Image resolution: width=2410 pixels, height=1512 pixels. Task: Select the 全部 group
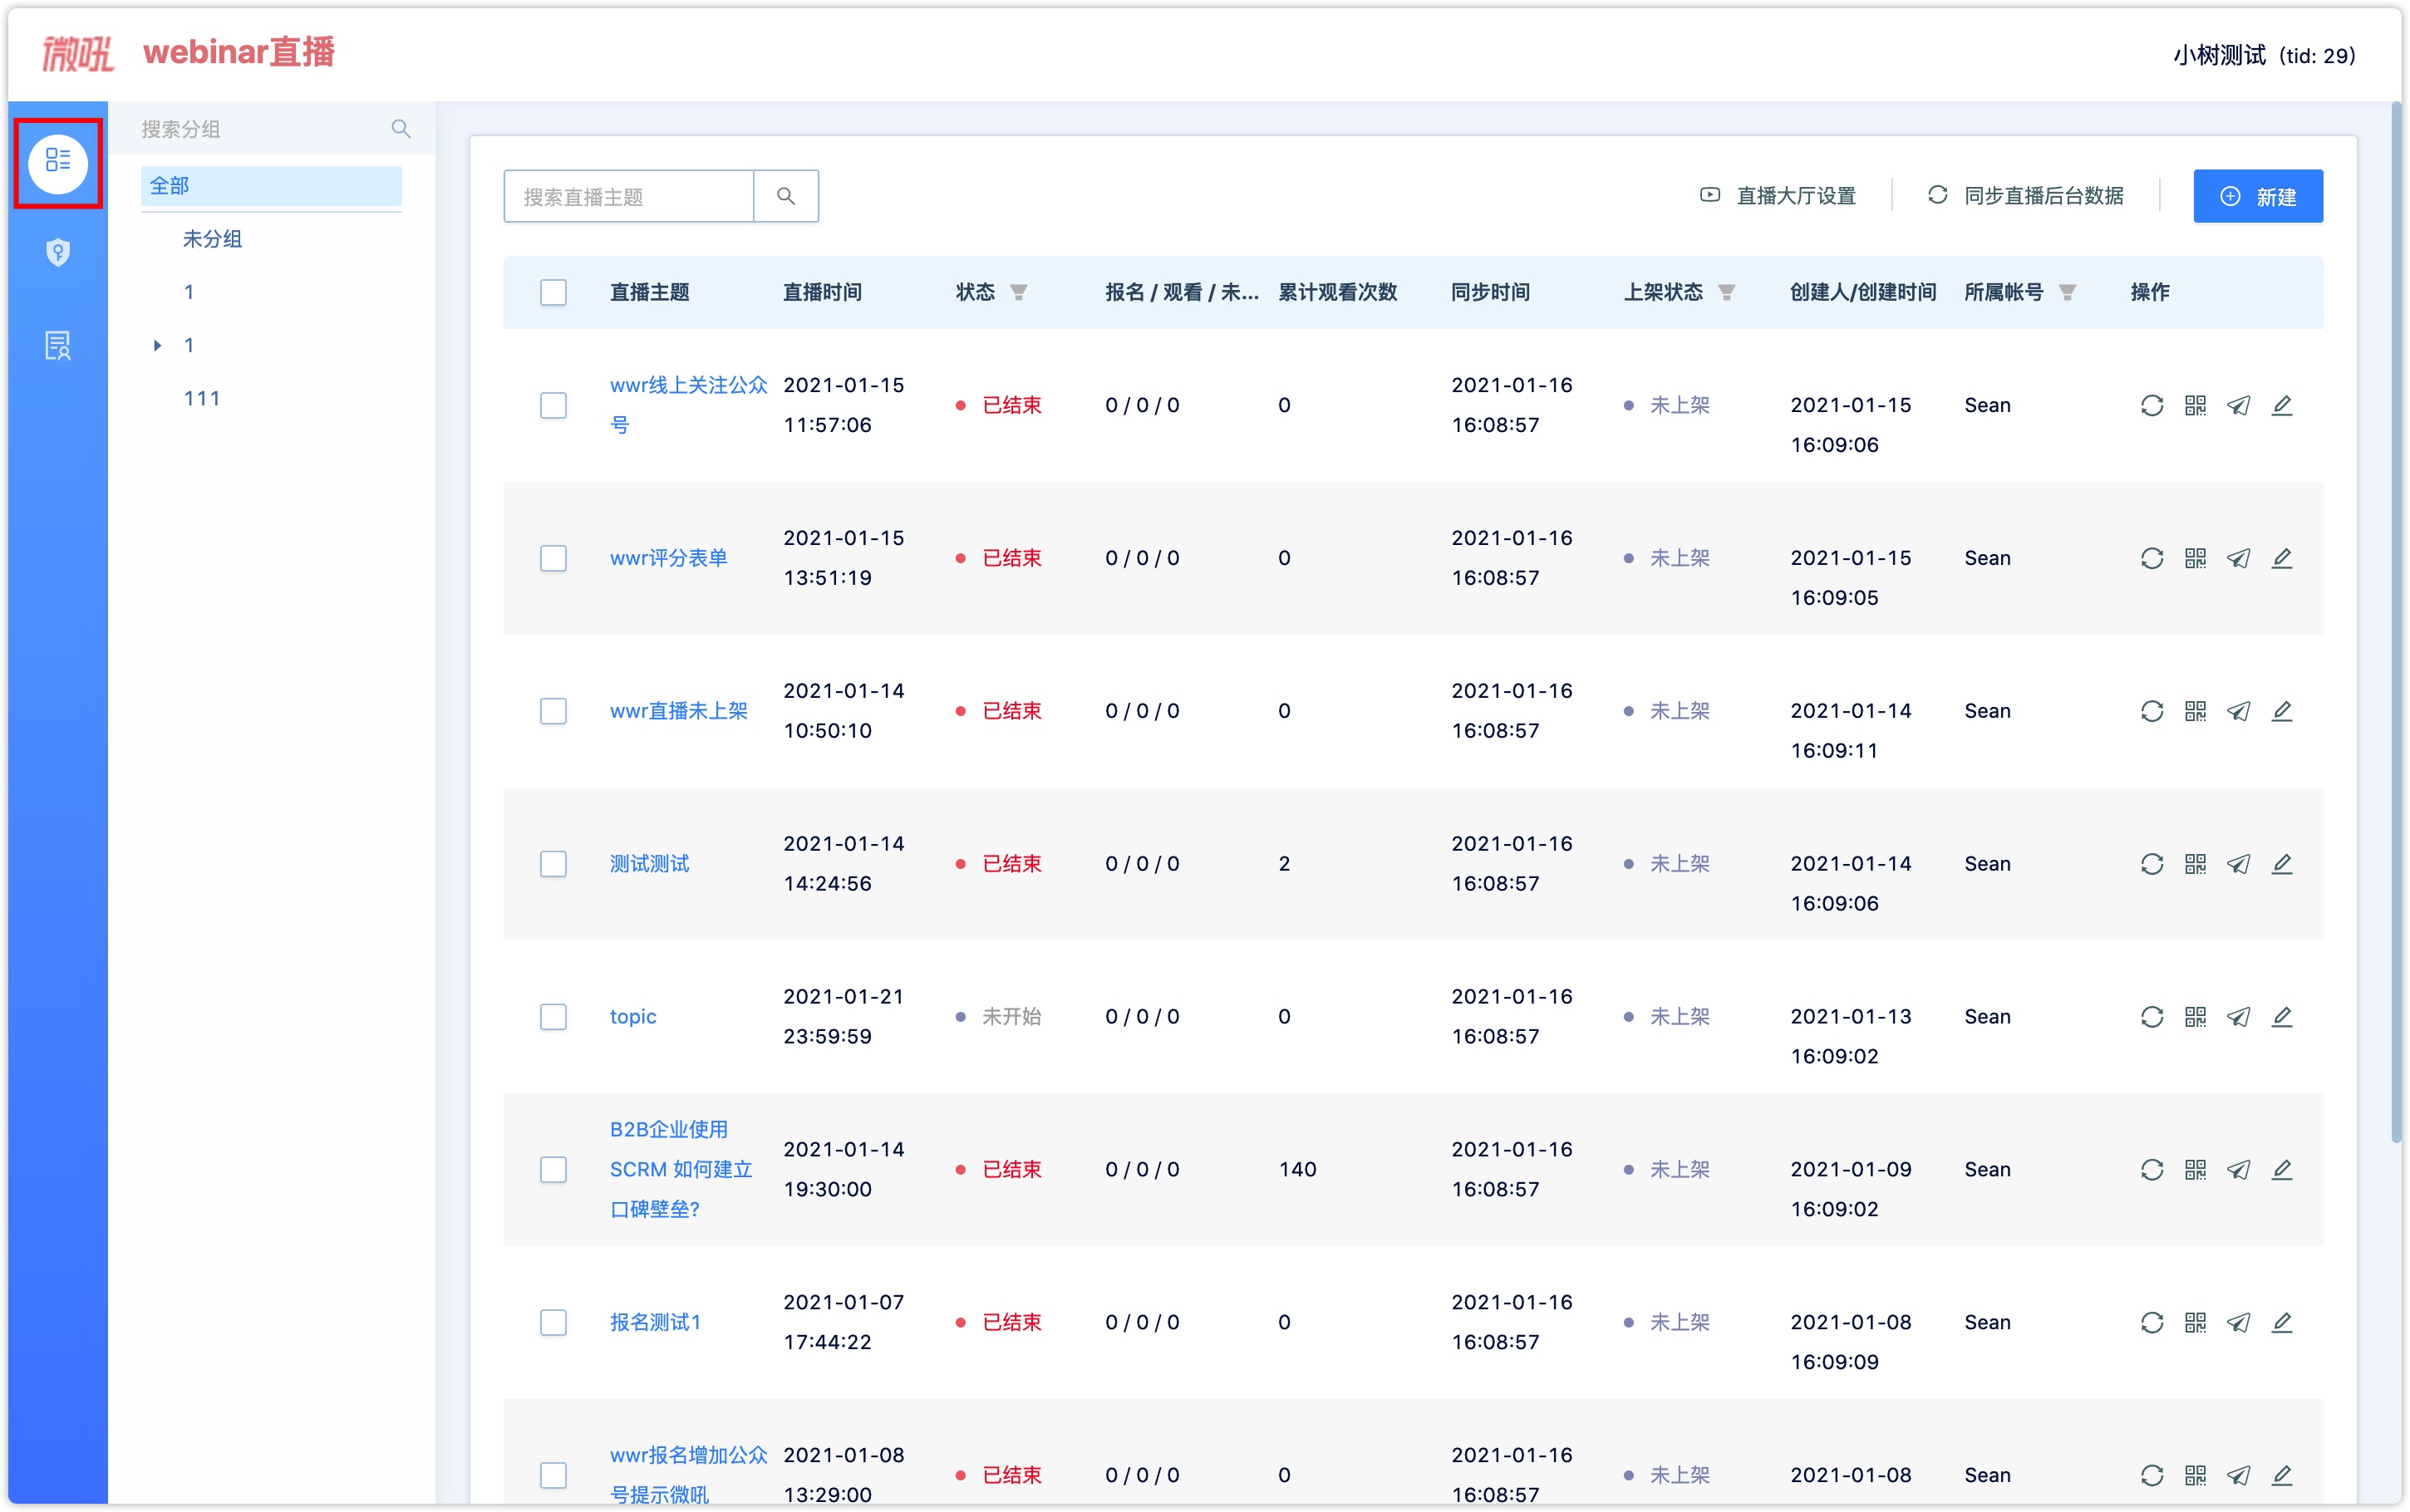click(x=271, y=186)
